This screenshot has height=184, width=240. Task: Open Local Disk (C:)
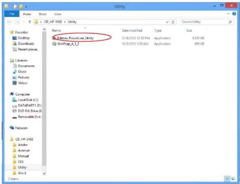click(x=28, y=100)
